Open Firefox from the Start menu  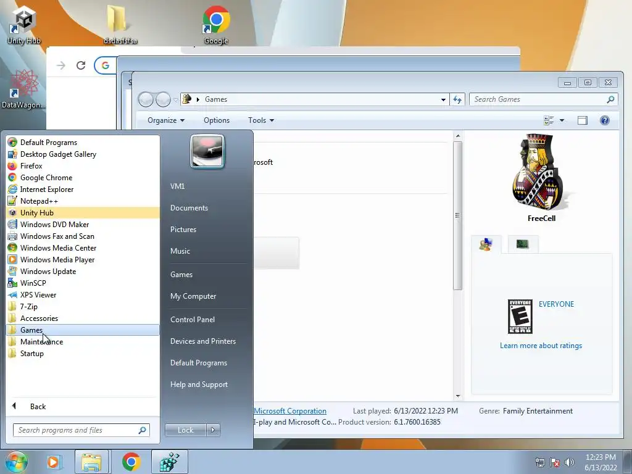[x=83, y=165]
